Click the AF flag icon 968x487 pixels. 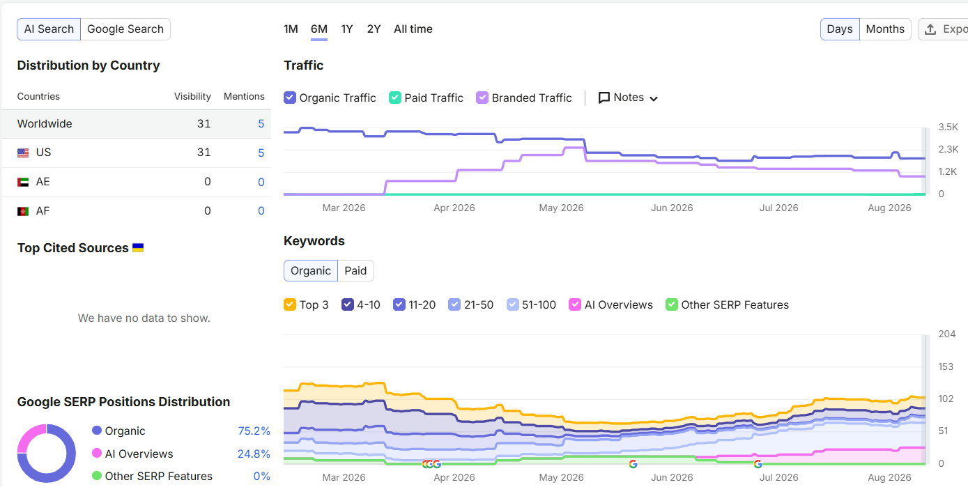coord(23,211)
